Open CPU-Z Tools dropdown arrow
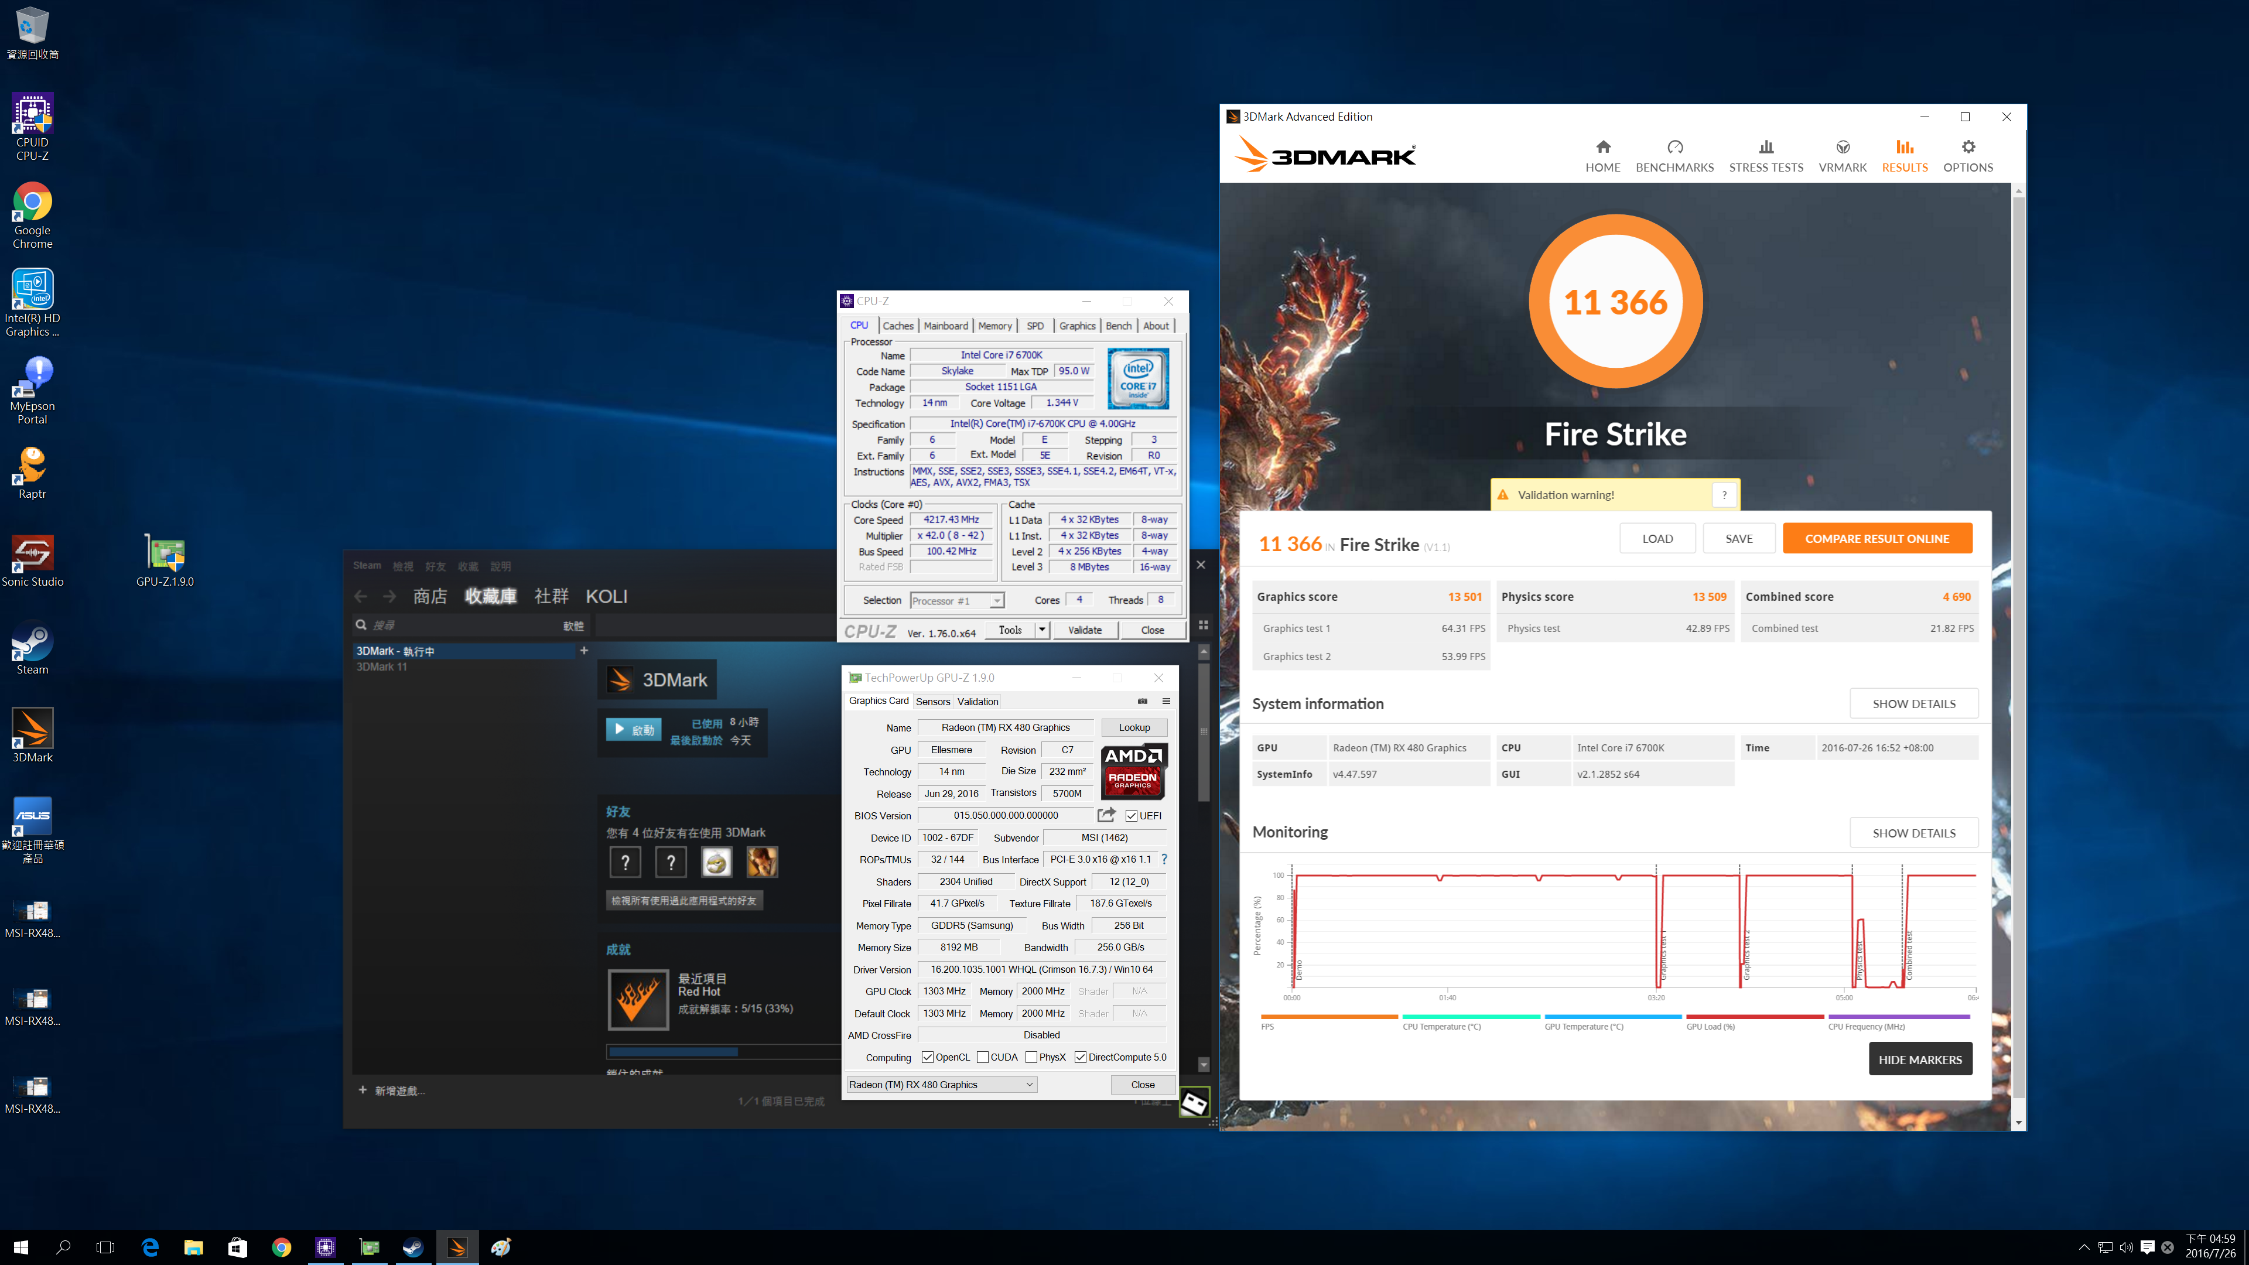 coord(1041,630)
